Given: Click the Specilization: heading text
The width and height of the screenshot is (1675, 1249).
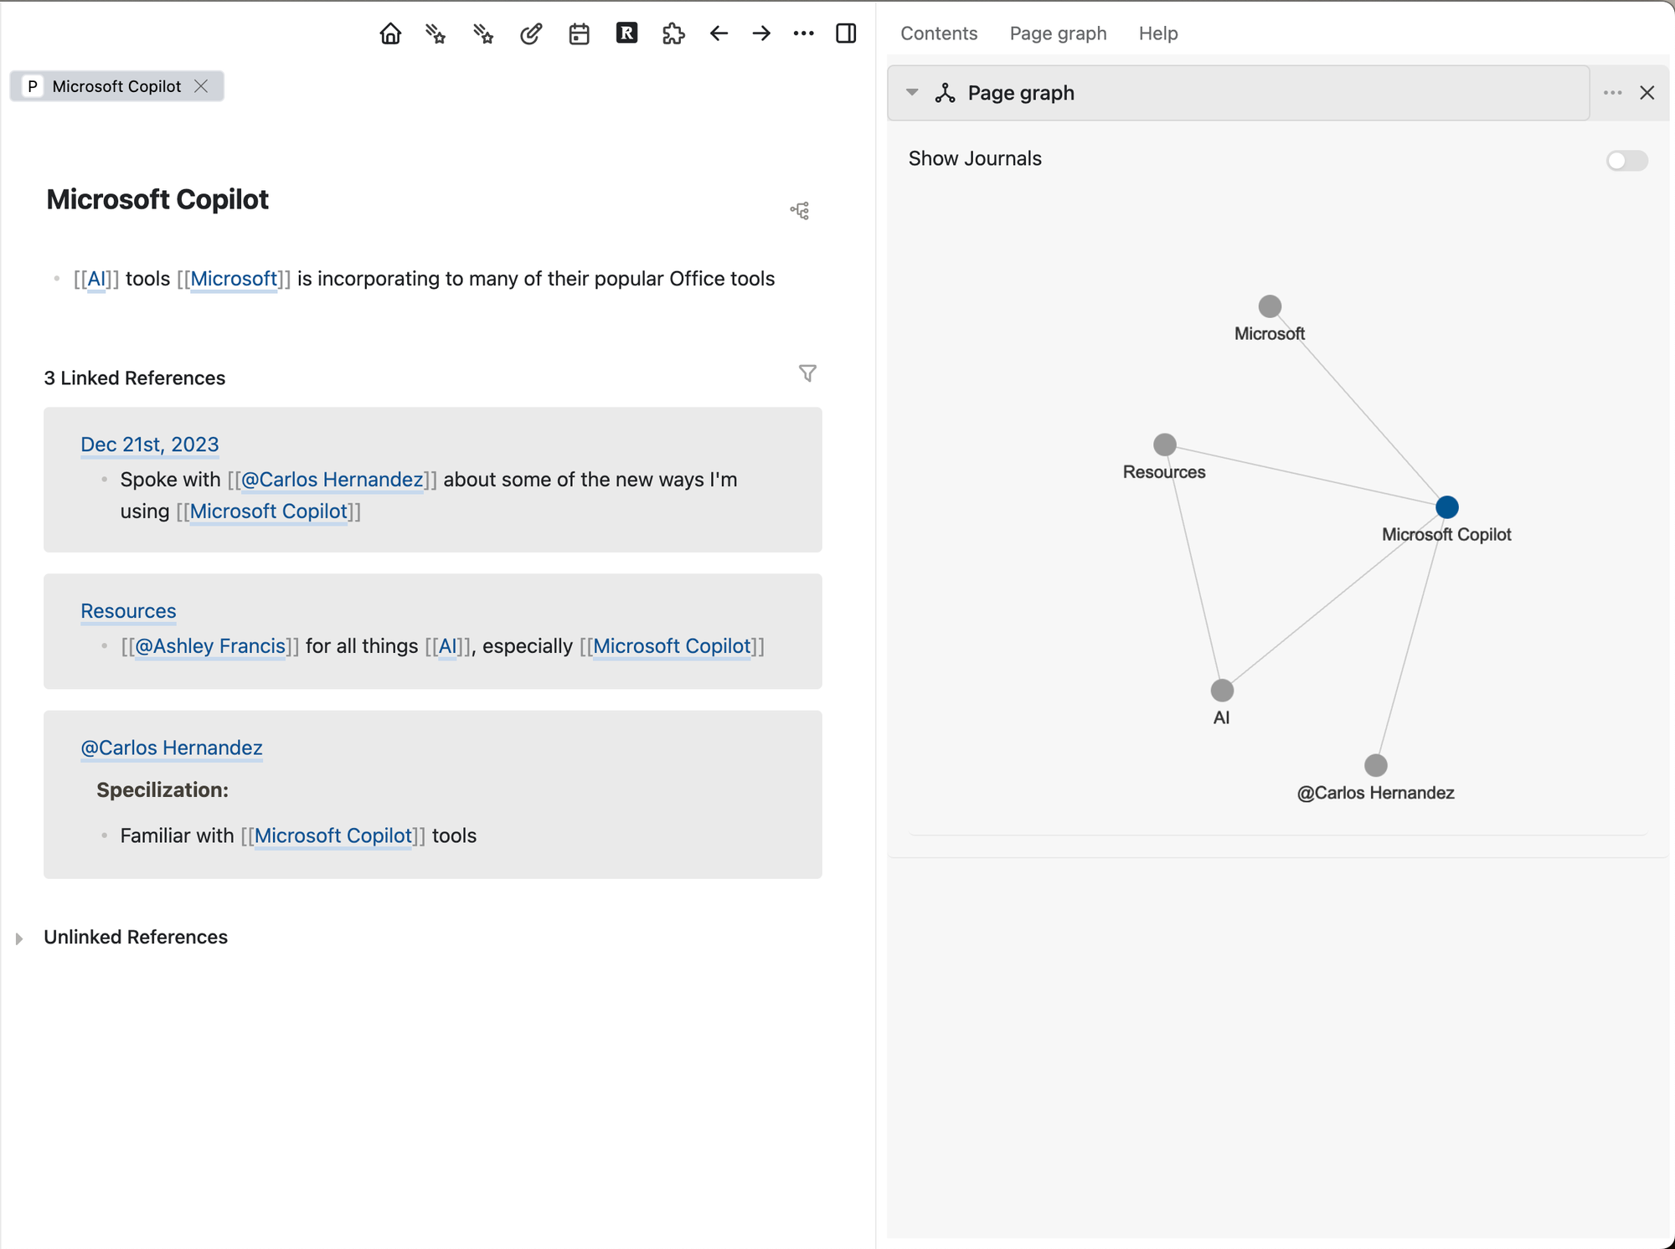Looking at the screenshot, I should (162, 790).
